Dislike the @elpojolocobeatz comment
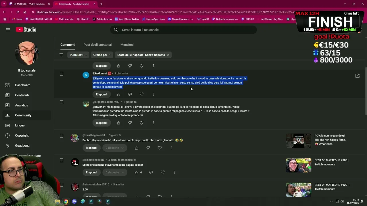The height and width of the screenshot is (206, 367). pyautogui.click(x=151, y=173)
